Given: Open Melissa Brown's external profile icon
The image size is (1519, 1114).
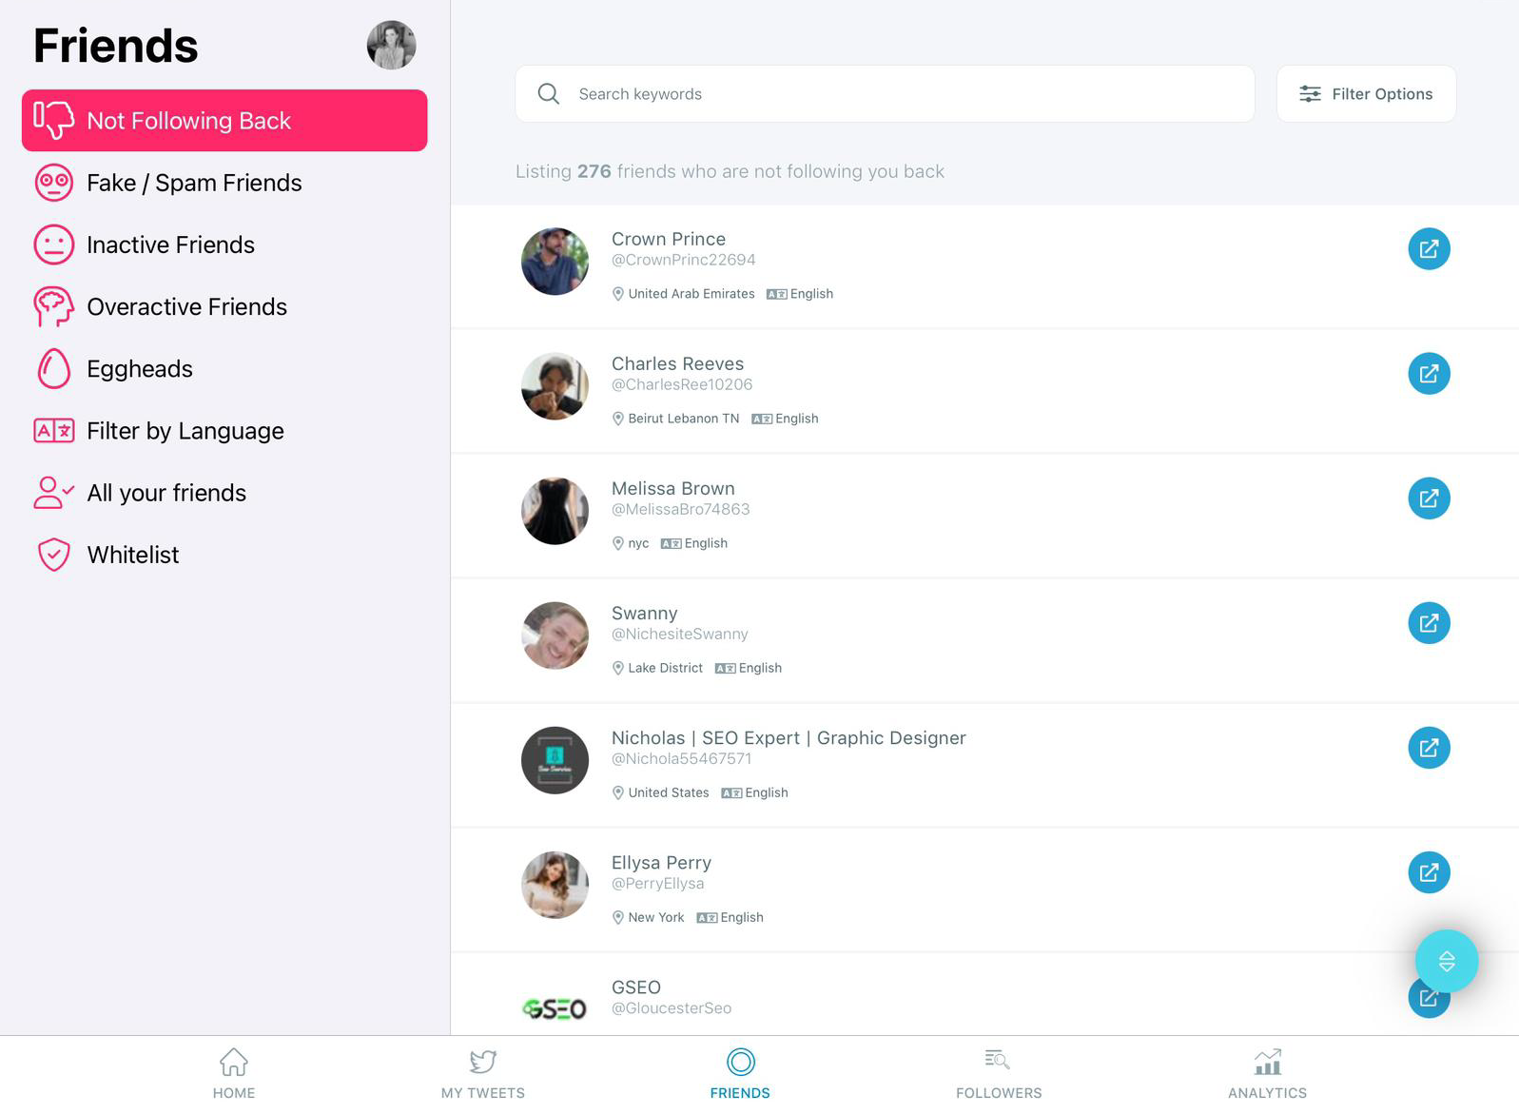Looking at the screenshot, I should [1429, 498].
